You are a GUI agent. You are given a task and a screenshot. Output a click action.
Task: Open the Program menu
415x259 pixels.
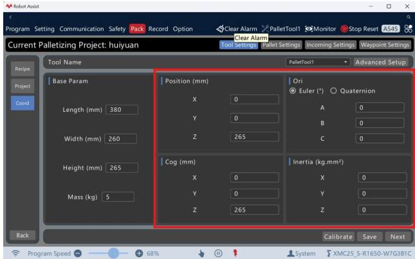click(x=17, y=29)
